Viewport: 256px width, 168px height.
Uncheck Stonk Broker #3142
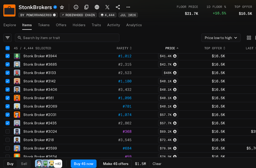coord(8,81)
